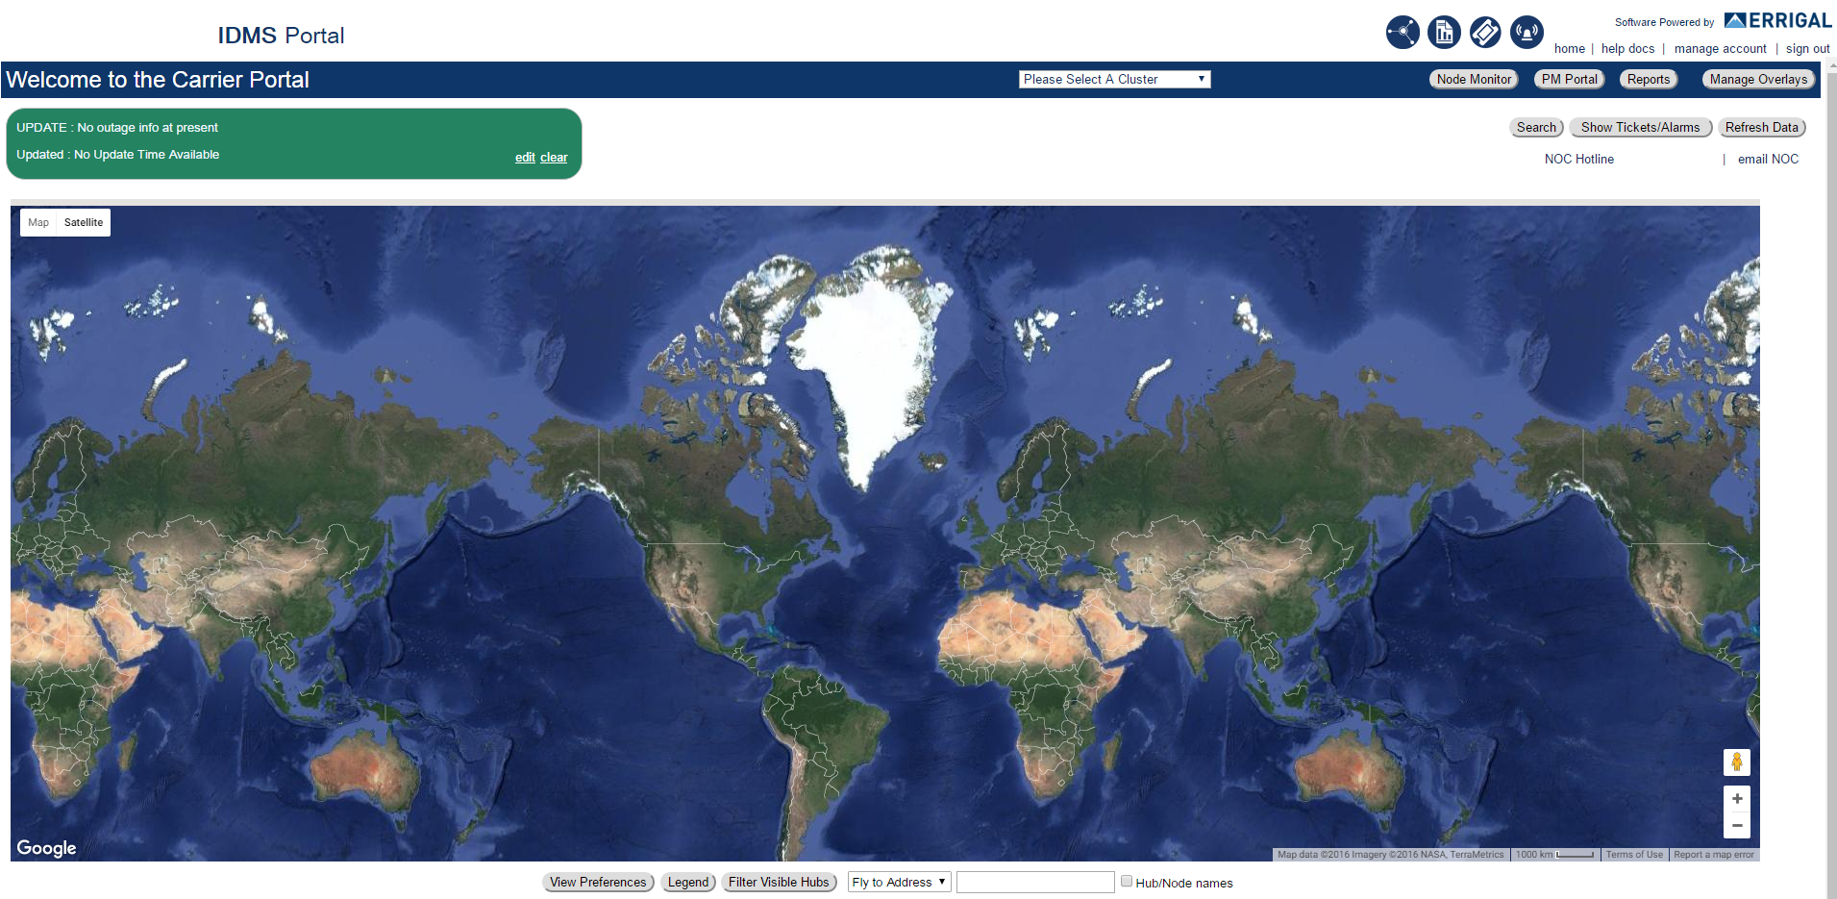Screen dimensions: 1837x899
Task: Open the Please Select A Cluster dropdown
Action: pos(1114,80)
